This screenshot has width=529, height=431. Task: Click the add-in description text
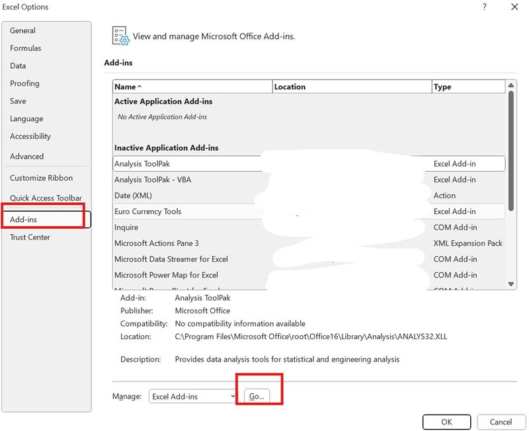pos(287,359)
